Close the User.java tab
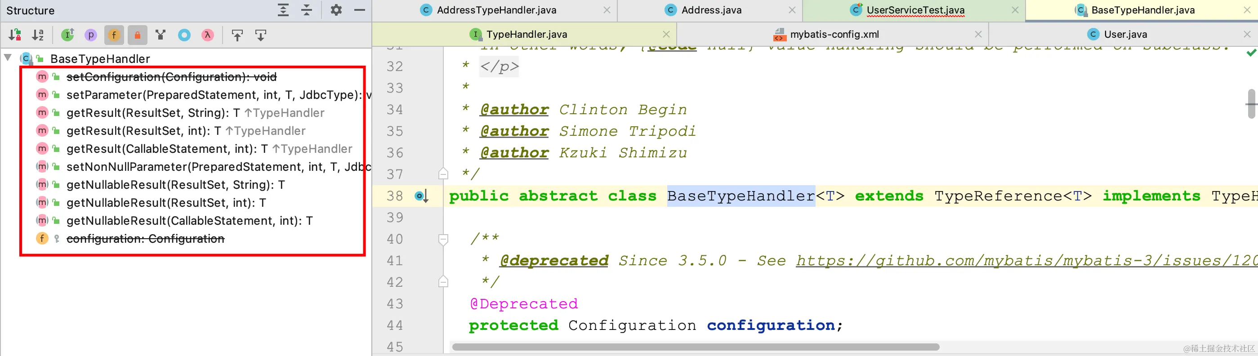This screenshot has height=356, width=1258. point(1247,34)
